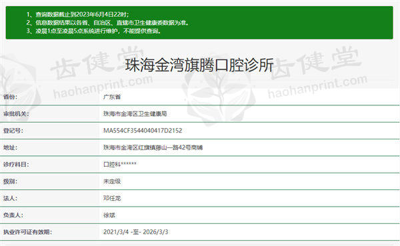Click notice line 3 about 凌晨1点至凌晨5点 maintenance

tap(93, 31)
